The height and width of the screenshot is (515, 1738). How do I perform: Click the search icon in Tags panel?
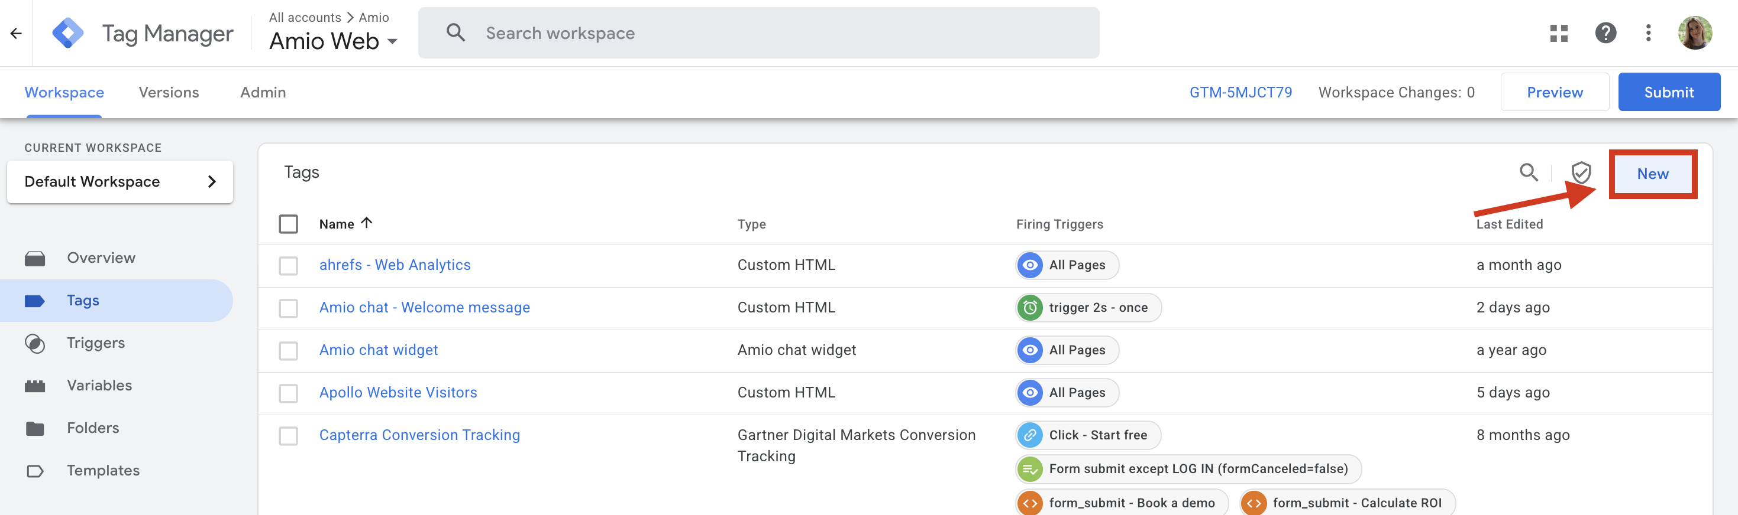pos(1528,173)
